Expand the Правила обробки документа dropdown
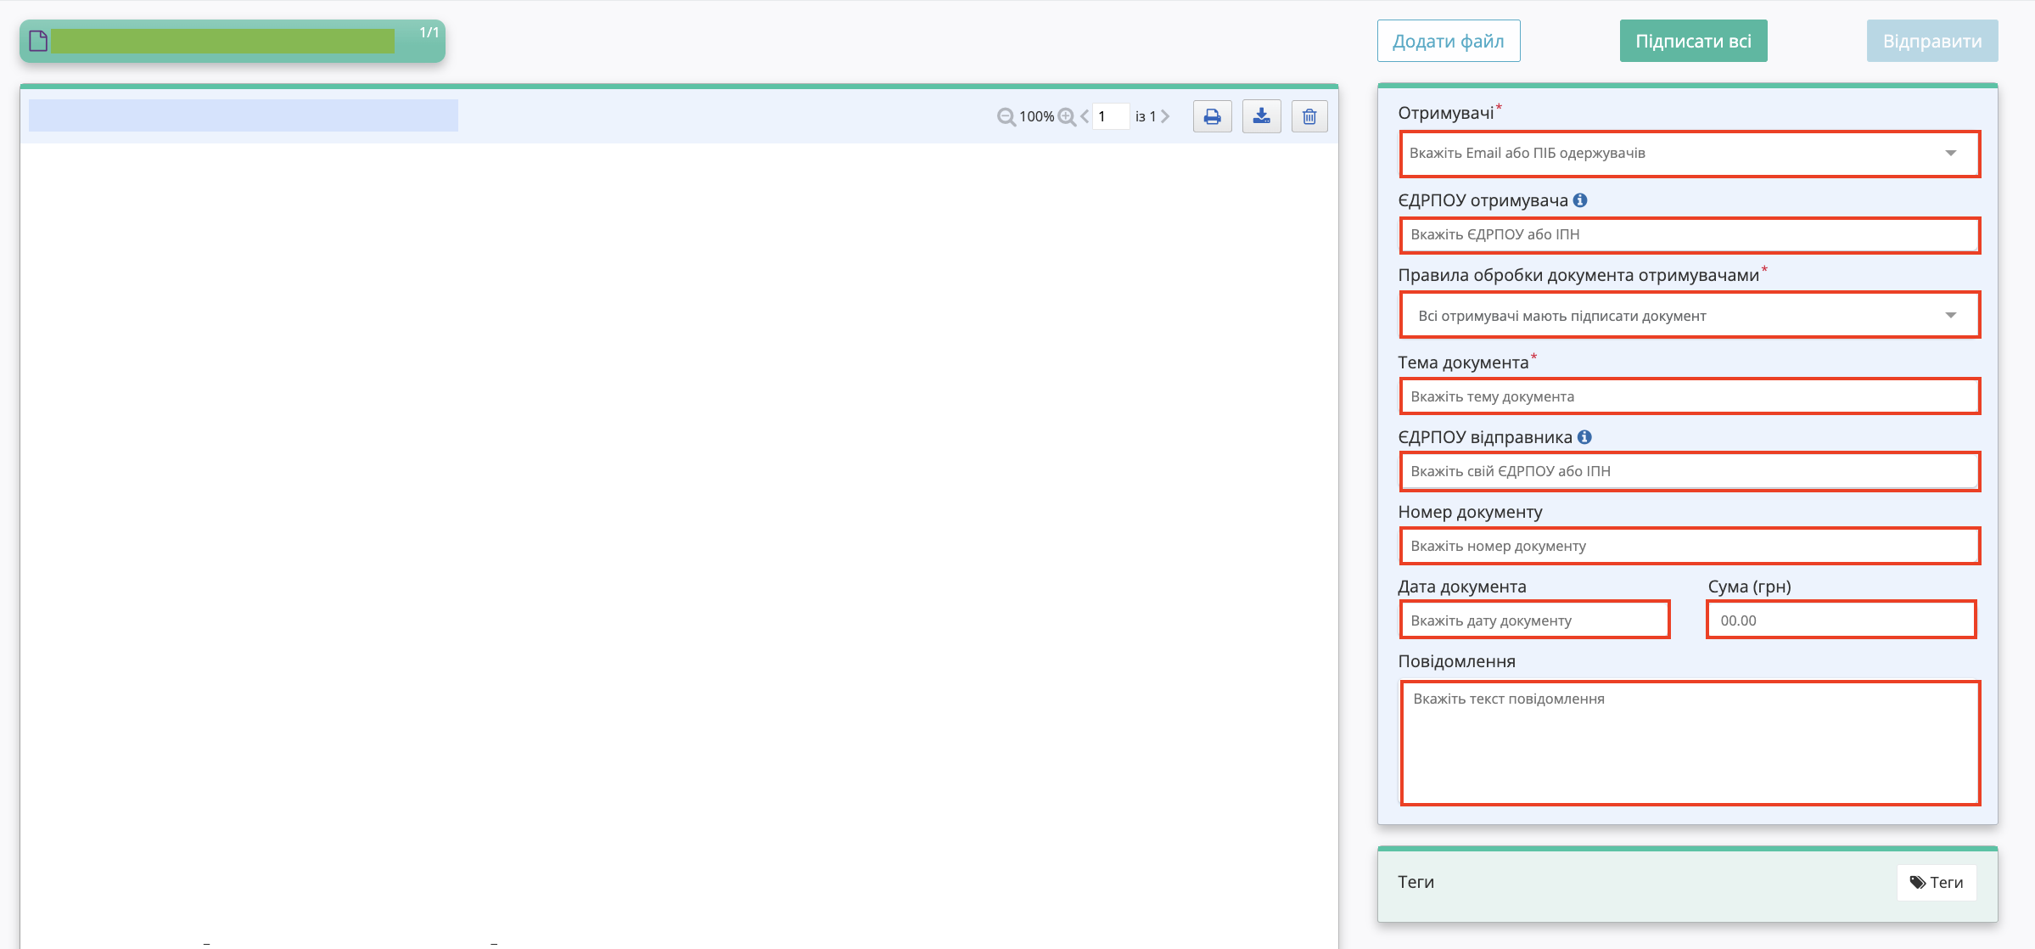The height and width of the screenshot is (949, 2035). coord(1690,315)
